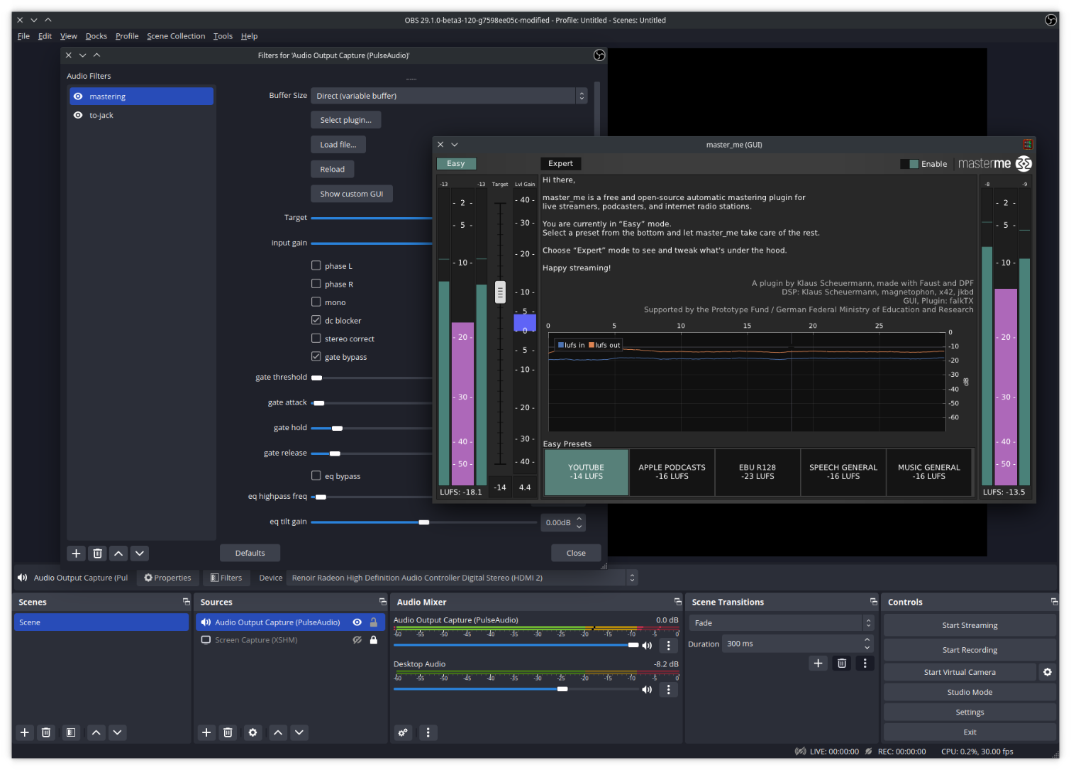Toggle the master_me Enable switch
The image size is (1071, 770).
click(909, 164)
